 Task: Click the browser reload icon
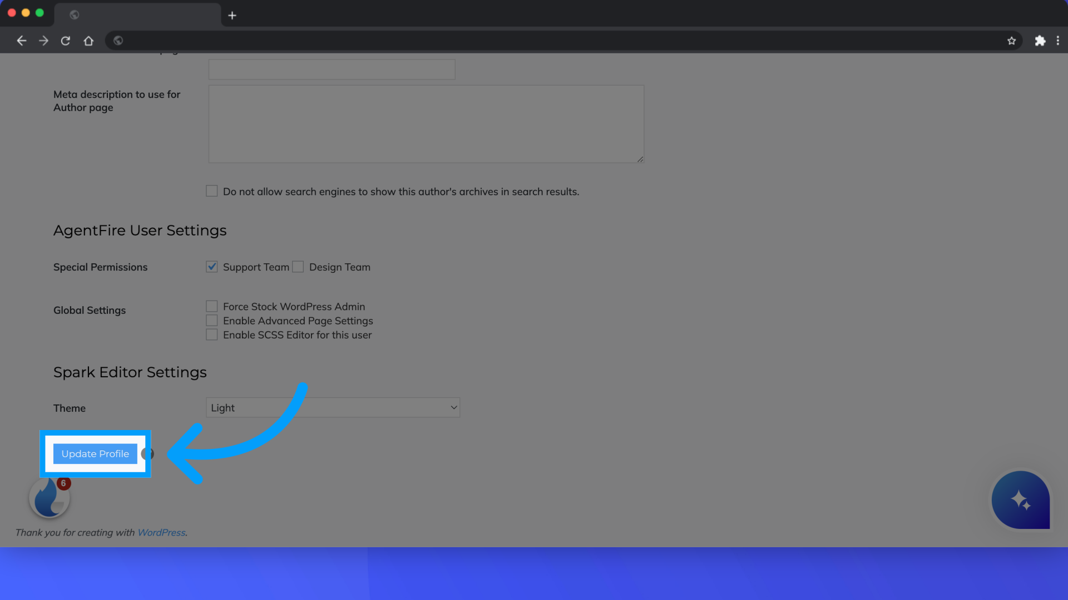click(x=66, y=41)
